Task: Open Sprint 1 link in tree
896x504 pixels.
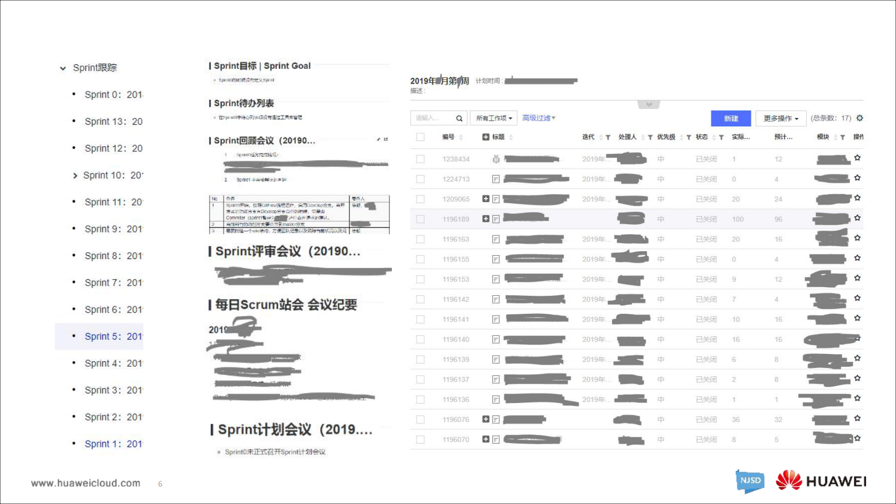Action: click(x=113, y=444)
